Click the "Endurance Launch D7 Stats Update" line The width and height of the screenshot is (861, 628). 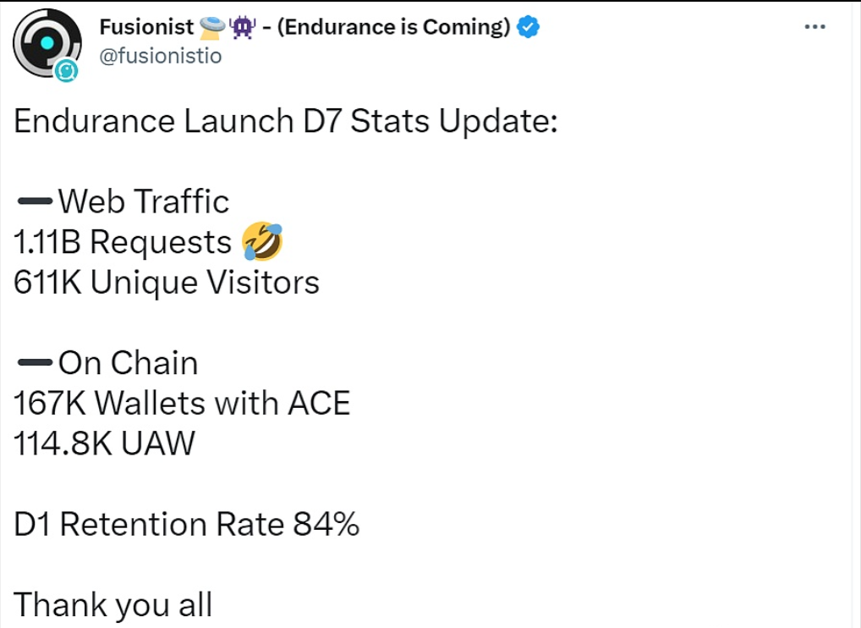285,121
